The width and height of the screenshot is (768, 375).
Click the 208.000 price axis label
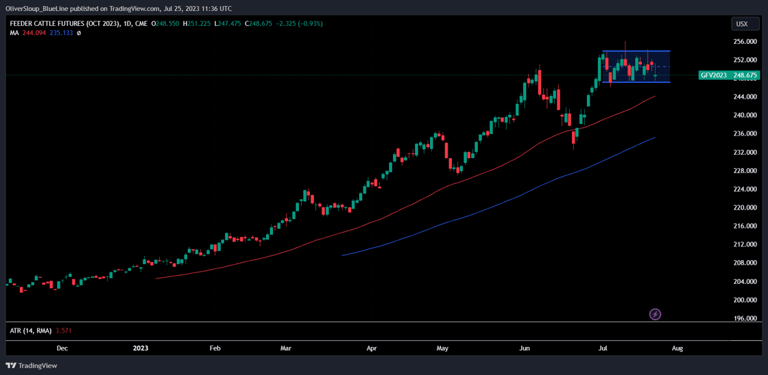coord(746,263)
